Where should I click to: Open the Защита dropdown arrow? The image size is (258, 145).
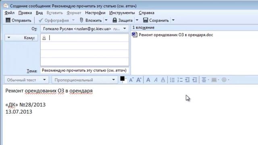pyautogui.click(x=137, y=20)
